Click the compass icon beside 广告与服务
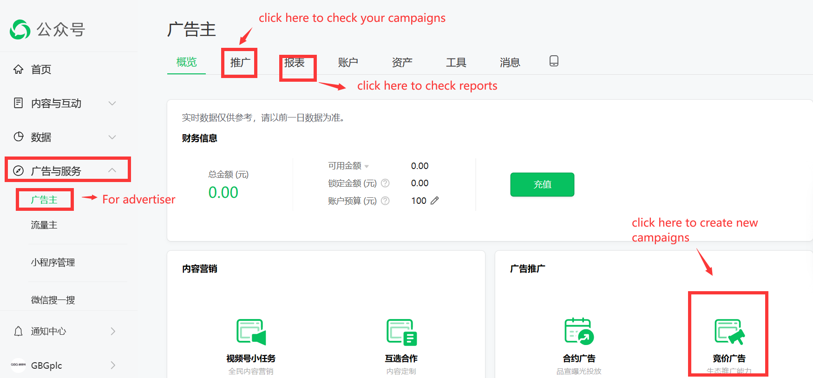Image resolution: width=813 pixels, height=378 pixels. 19,171
